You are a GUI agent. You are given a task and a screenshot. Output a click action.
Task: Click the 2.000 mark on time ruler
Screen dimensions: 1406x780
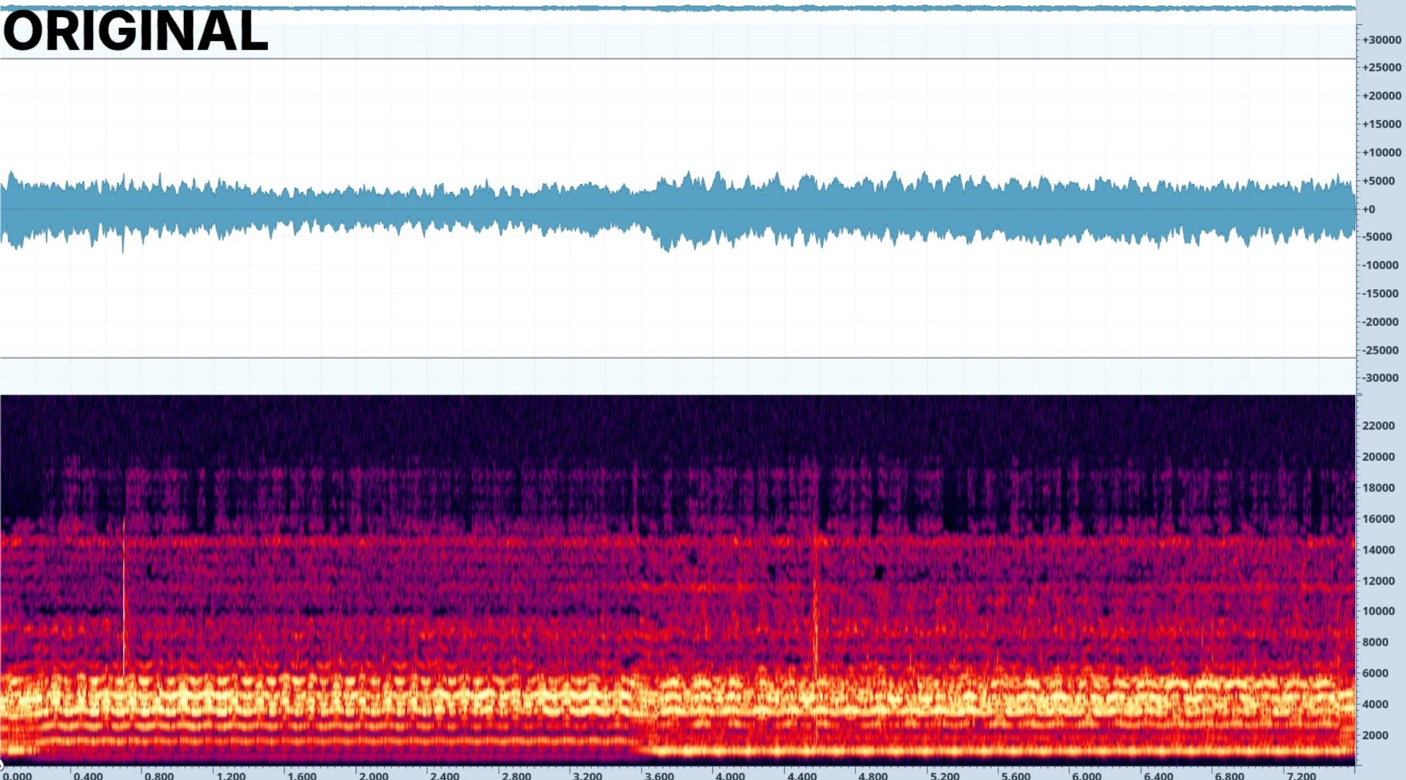(373, 775)
